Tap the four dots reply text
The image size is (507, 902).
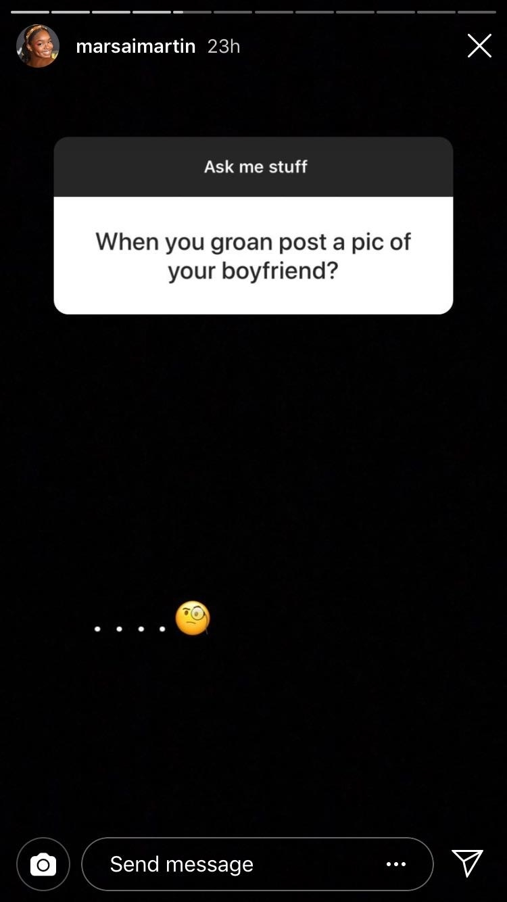click(x=130, y=629)
